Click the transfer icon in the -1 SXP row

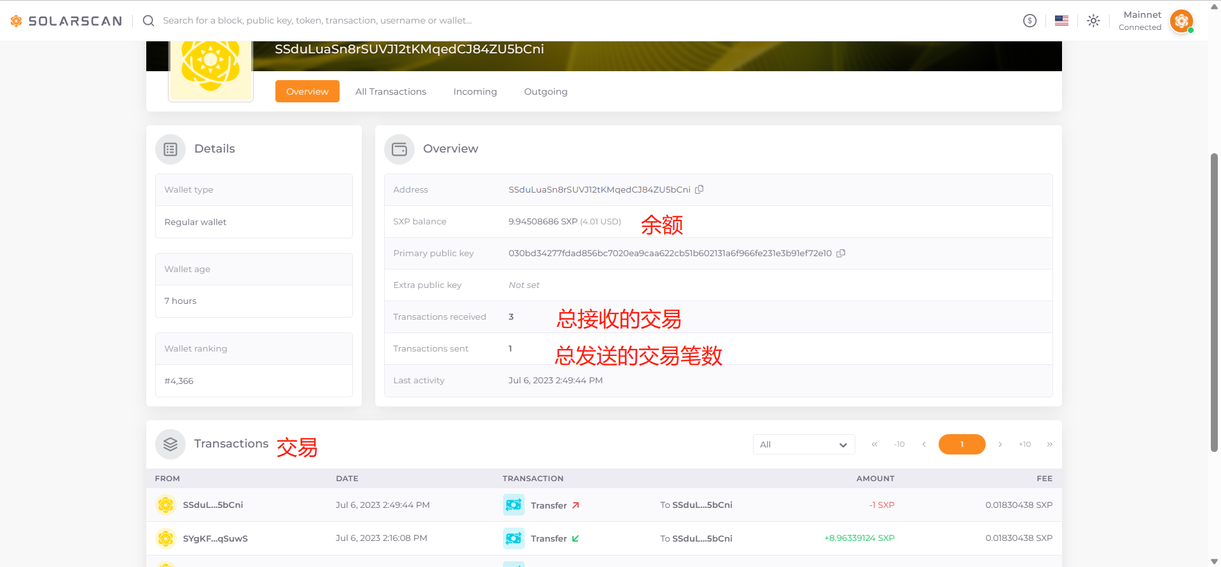pyautogui.click(x=514, y=505)
